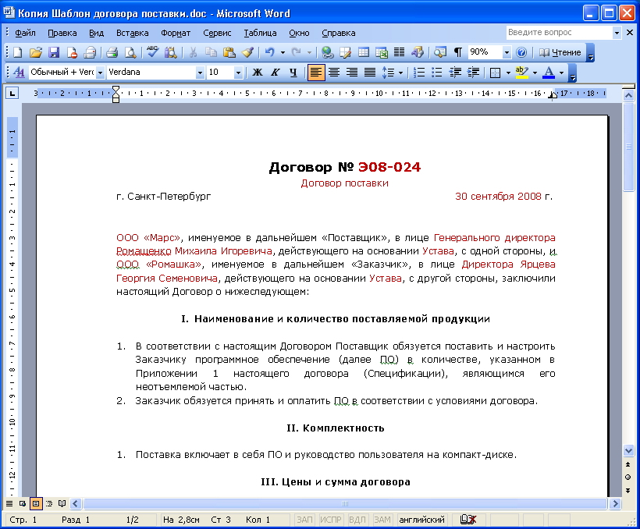
Task: Insert a Microsoft Excel worksheet
Action: coord(381,52)
